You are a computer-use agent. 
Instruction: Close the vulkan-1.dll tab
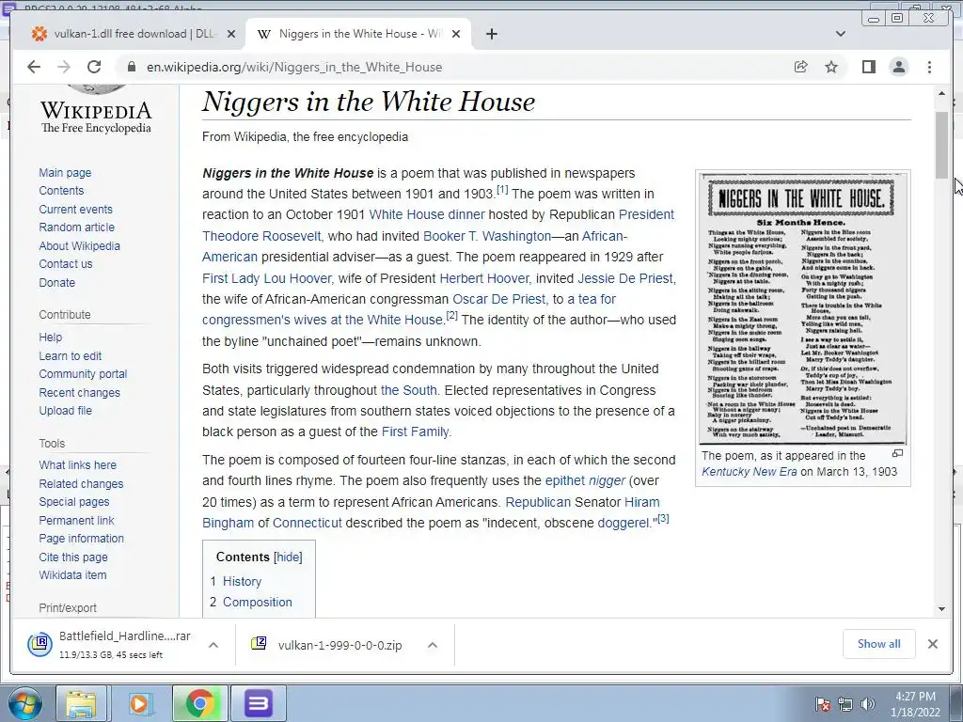pos(231,34)
